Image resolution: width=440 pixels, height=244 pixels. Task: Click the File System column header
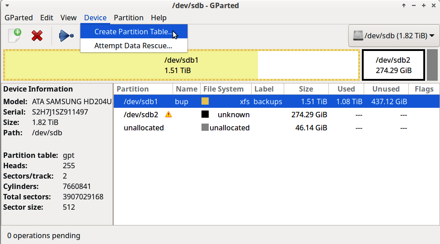226,89
